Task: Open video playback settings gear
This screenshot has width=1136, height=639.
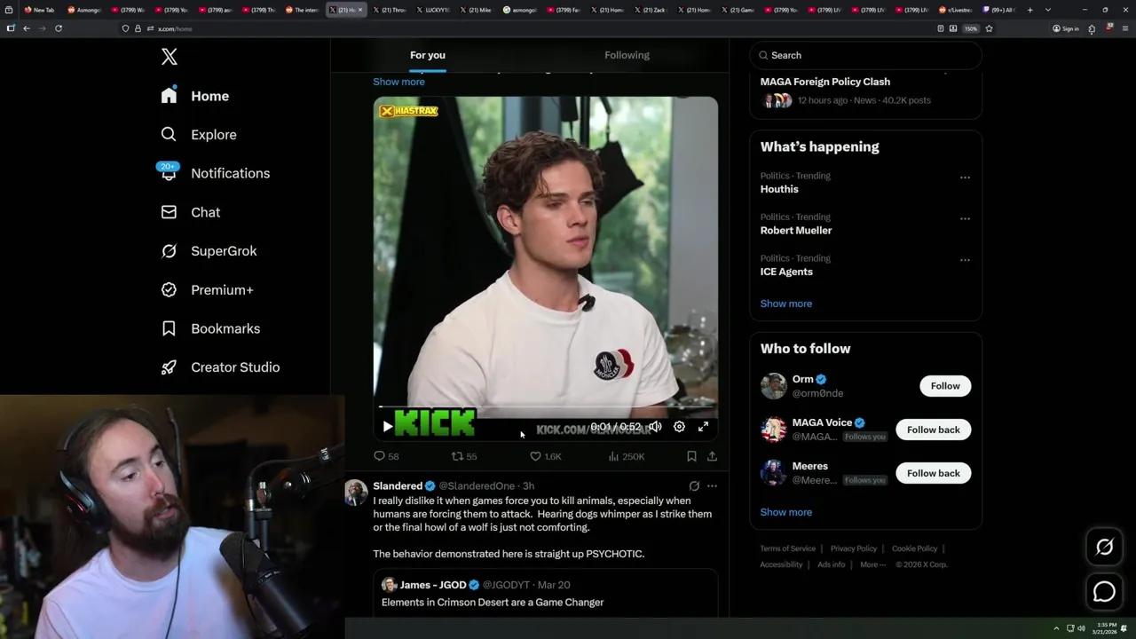Action: tap(679, 427)
